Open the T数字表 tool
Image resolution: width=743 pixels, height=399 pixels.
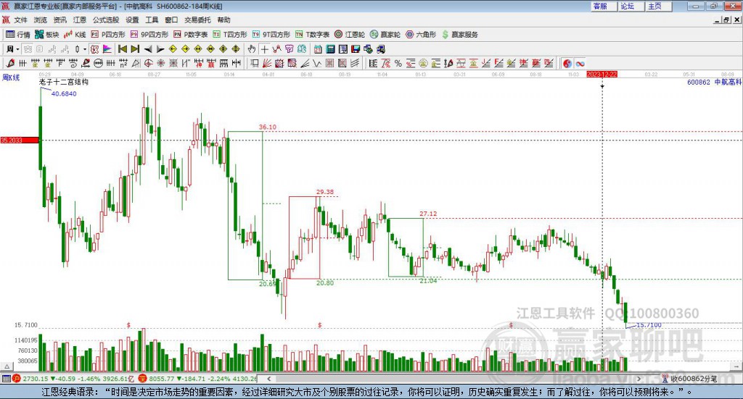312,35
